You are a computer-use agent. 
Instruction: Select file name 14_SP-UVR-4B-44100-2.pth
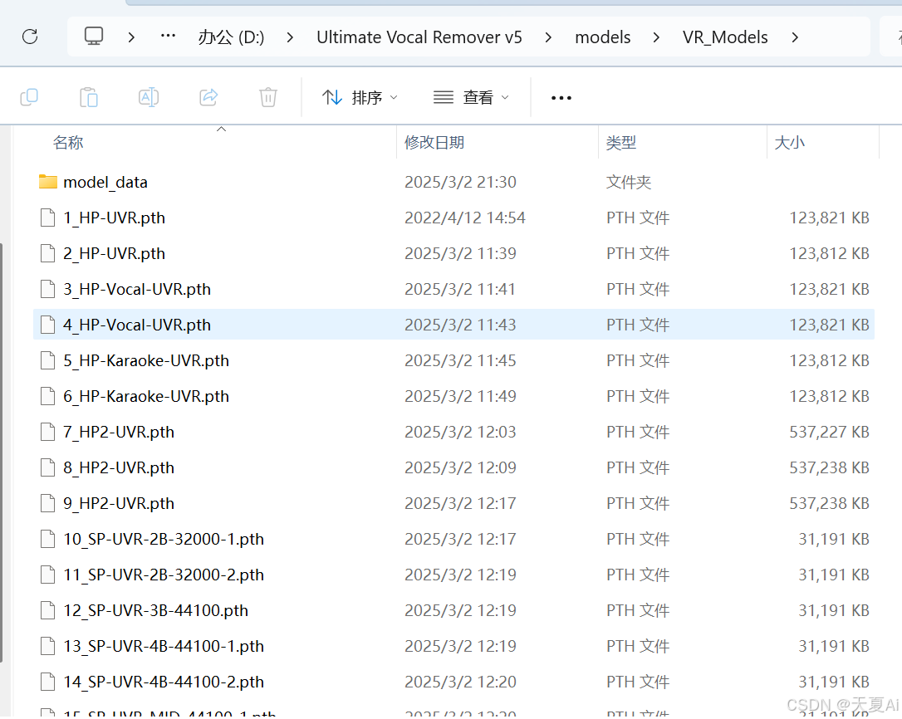point(164,682)
